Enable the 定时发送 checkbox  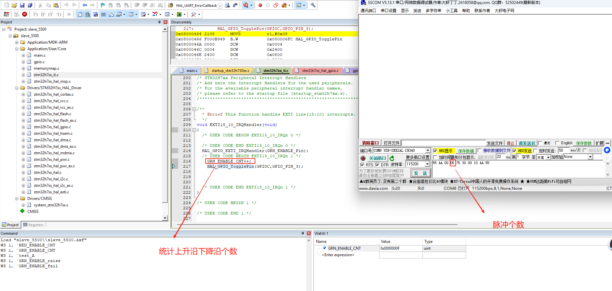[535, 151]
